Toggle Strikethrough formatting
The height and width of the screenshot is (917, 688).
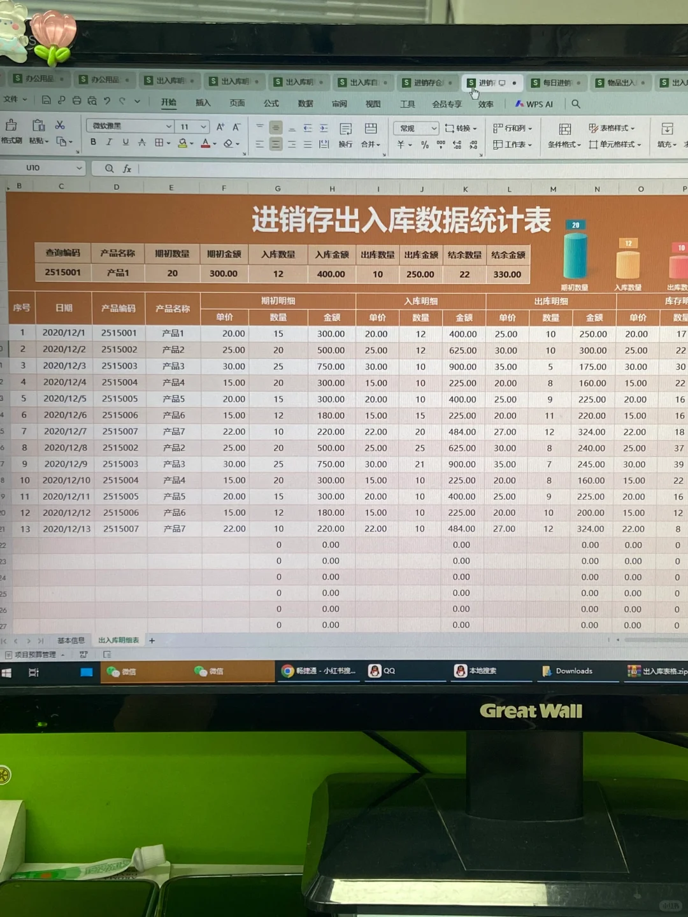point(142,143)
